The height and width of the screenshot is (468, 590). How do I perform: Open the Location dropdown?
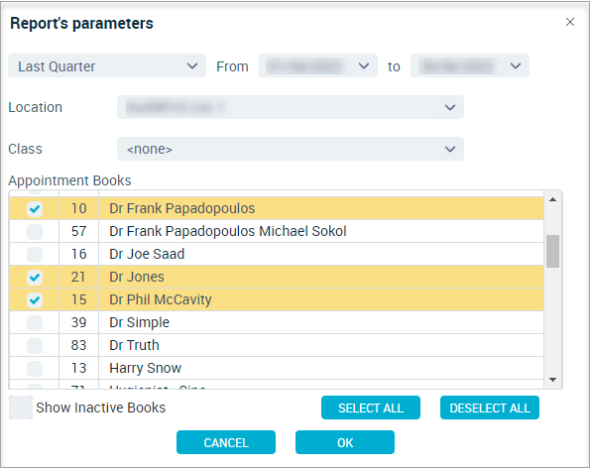pos(291,107)
